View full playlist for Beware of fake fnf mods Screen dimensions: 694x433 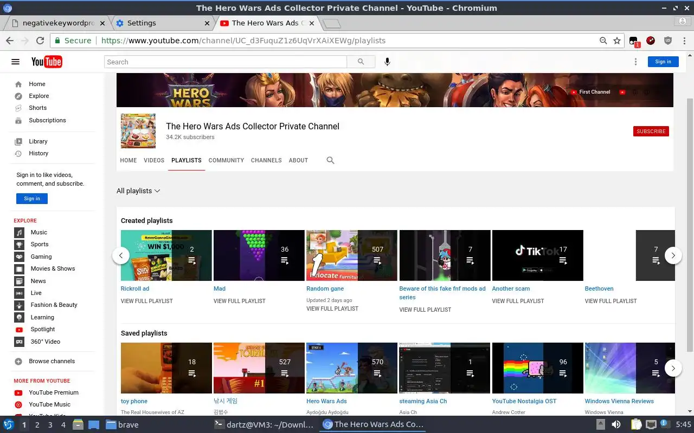425,310
